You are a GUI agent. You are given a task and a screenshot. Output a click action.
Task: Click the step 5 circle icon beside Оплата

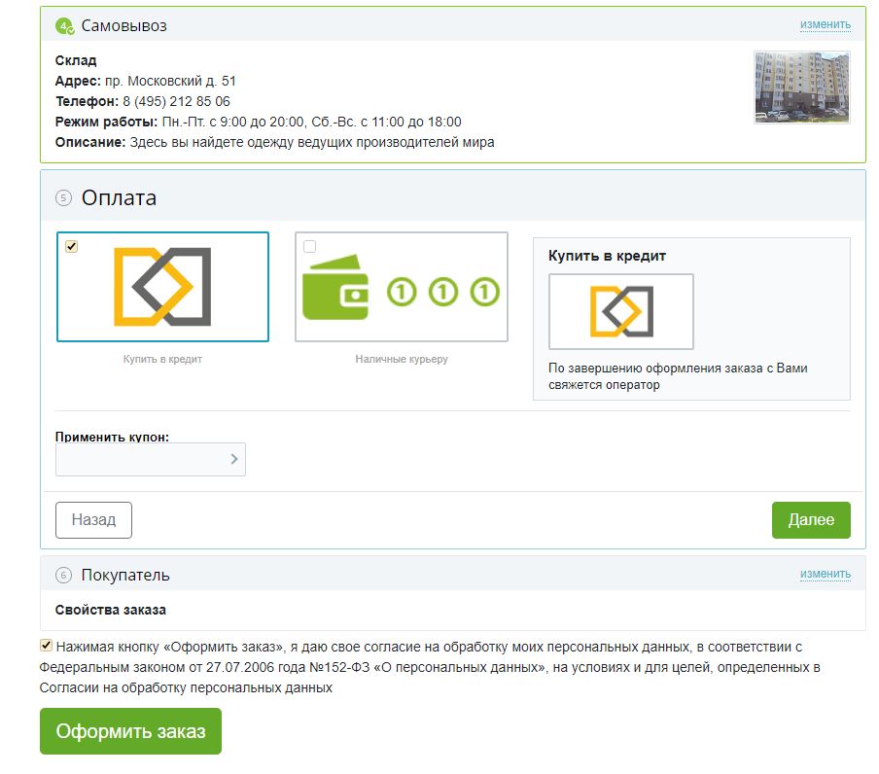[64, 198]
